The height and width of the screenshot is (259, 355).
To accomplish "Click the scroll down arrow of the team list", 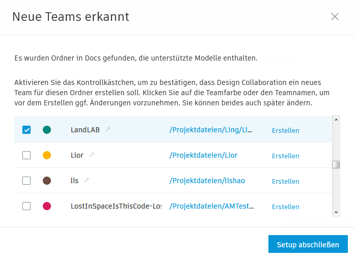I will point(336,212).
